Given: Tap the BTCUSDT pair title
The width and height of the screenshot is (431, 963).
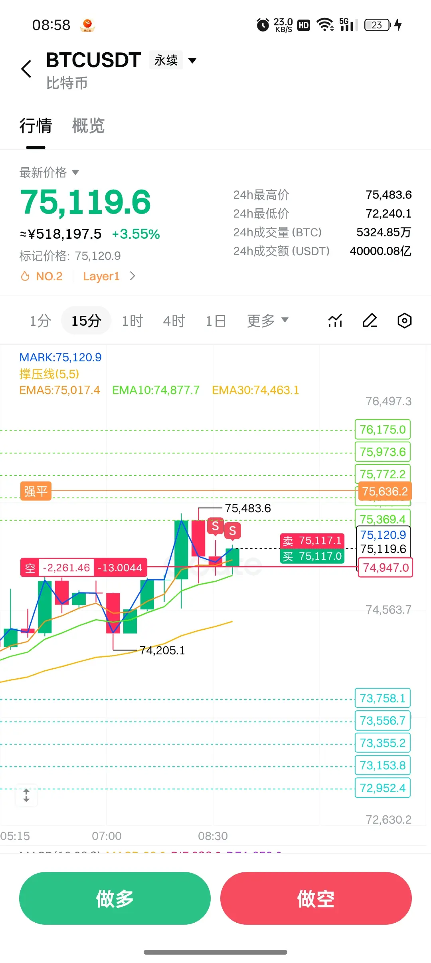Looking at the screenshot, I should (93, 60).
